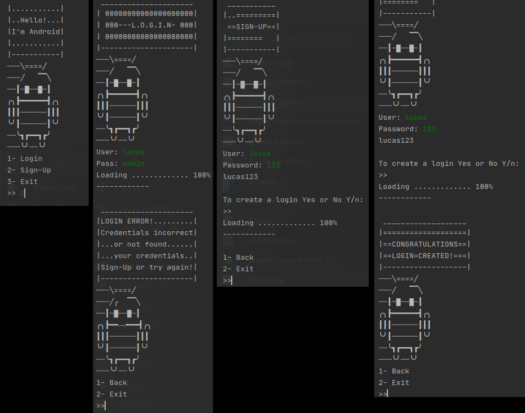Click the '>>' prompt under the CONGRATULATIONS menu
The image size is (525, 413).
[x=383, y=394]
